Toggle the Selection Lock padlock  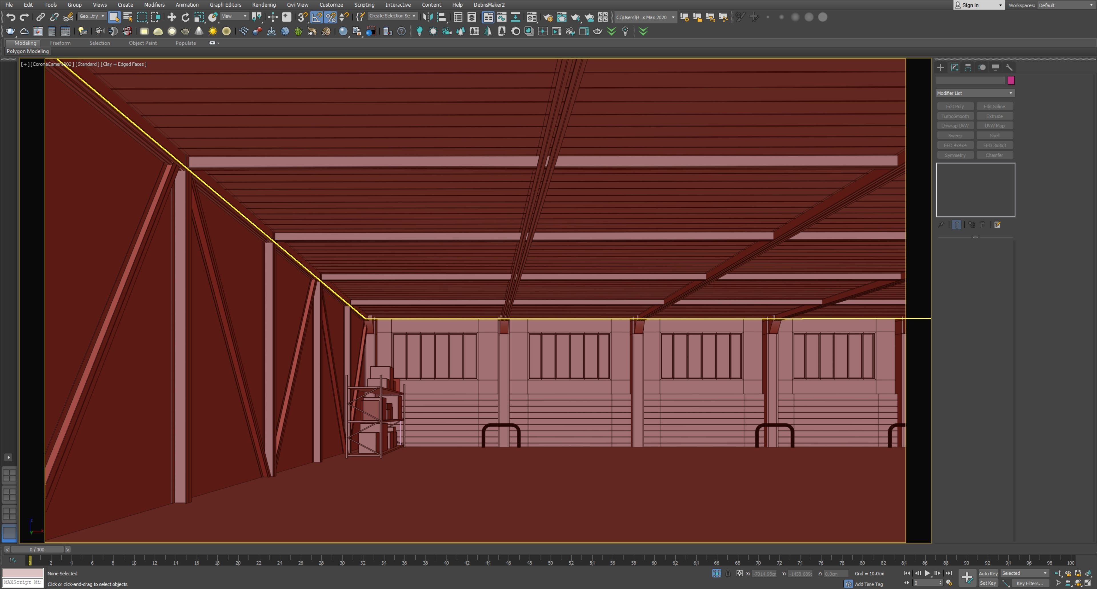[728, 573]
